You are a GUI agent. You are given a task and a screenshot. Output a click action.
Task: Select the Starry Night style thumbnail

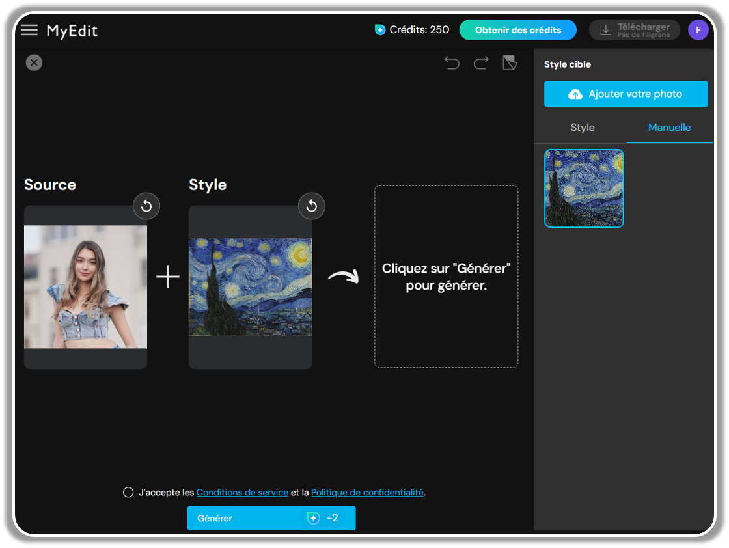point(584,188)
